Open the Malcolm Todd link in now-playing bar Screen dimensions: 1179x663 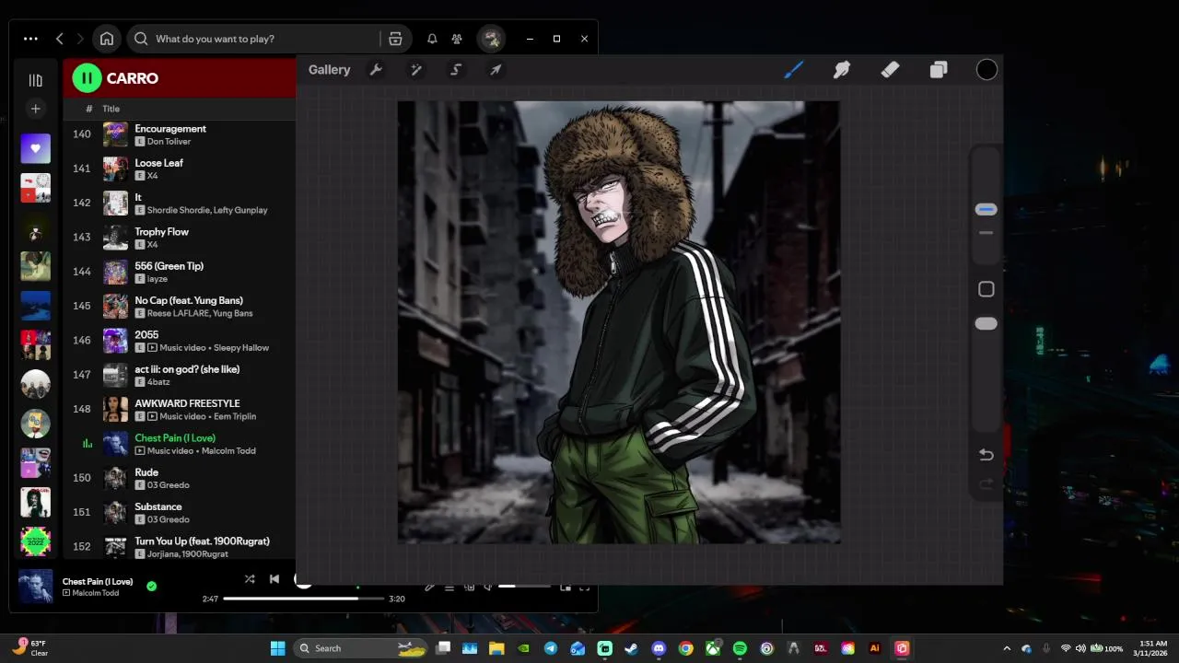pos(95,593)
